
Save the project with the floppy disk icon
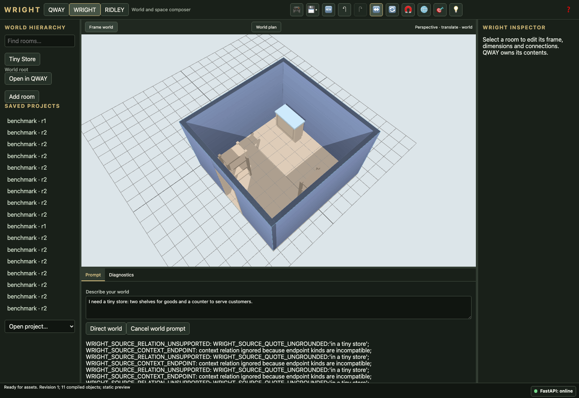313,10
